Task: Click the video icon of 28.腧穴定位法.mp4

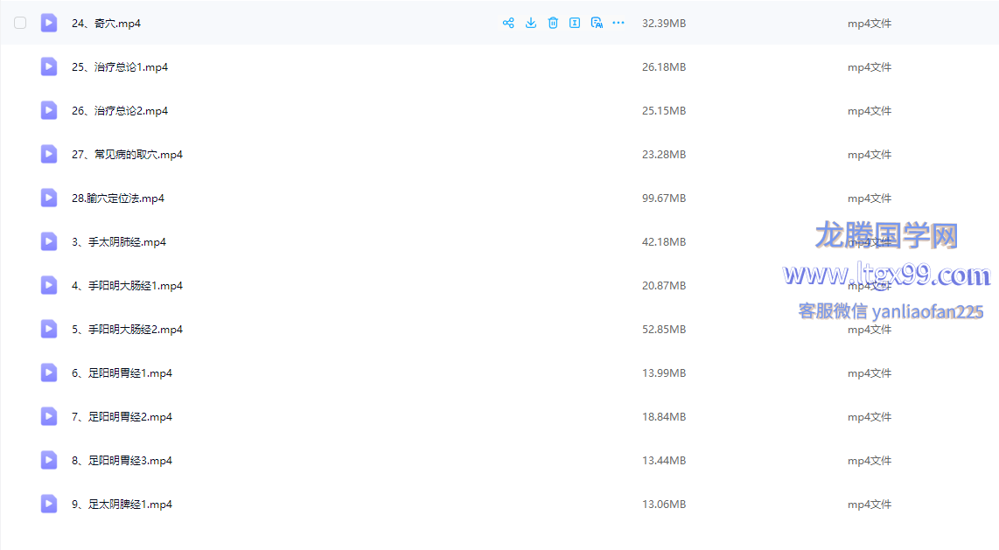Action: pos(49,198)
